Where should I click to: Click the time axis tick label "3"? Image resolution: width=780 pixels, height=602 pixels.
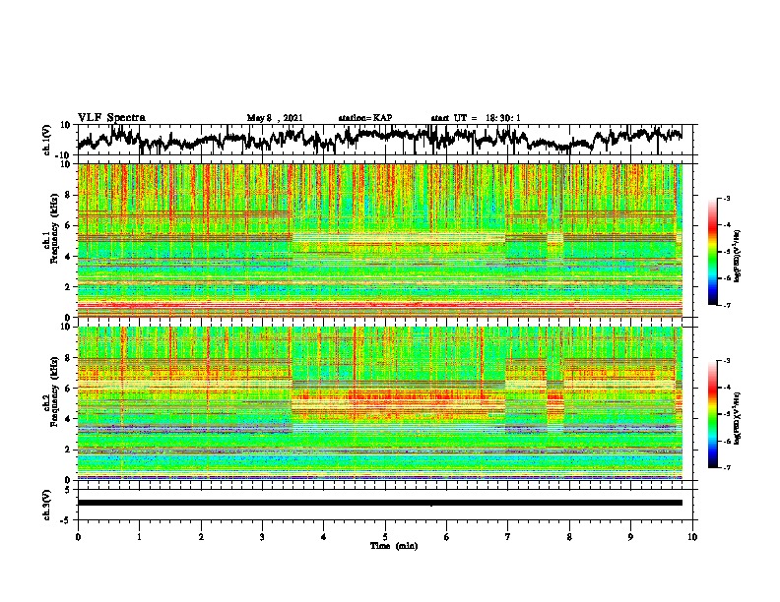[x=262, y=537]
